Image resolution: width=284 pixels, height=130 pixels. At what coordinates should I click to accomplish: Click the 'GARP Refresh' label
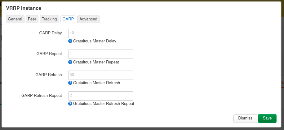49,75
